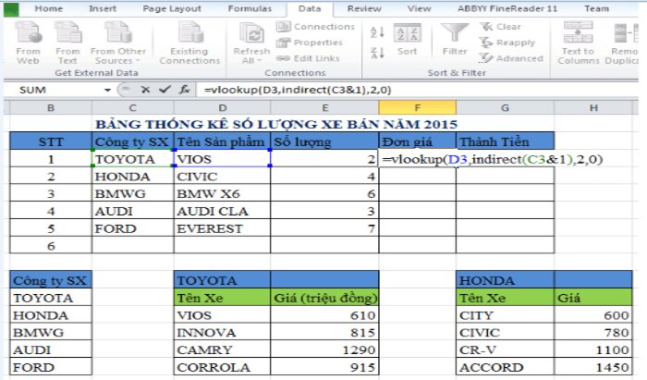Open the Review tab

tap(364, 8)
